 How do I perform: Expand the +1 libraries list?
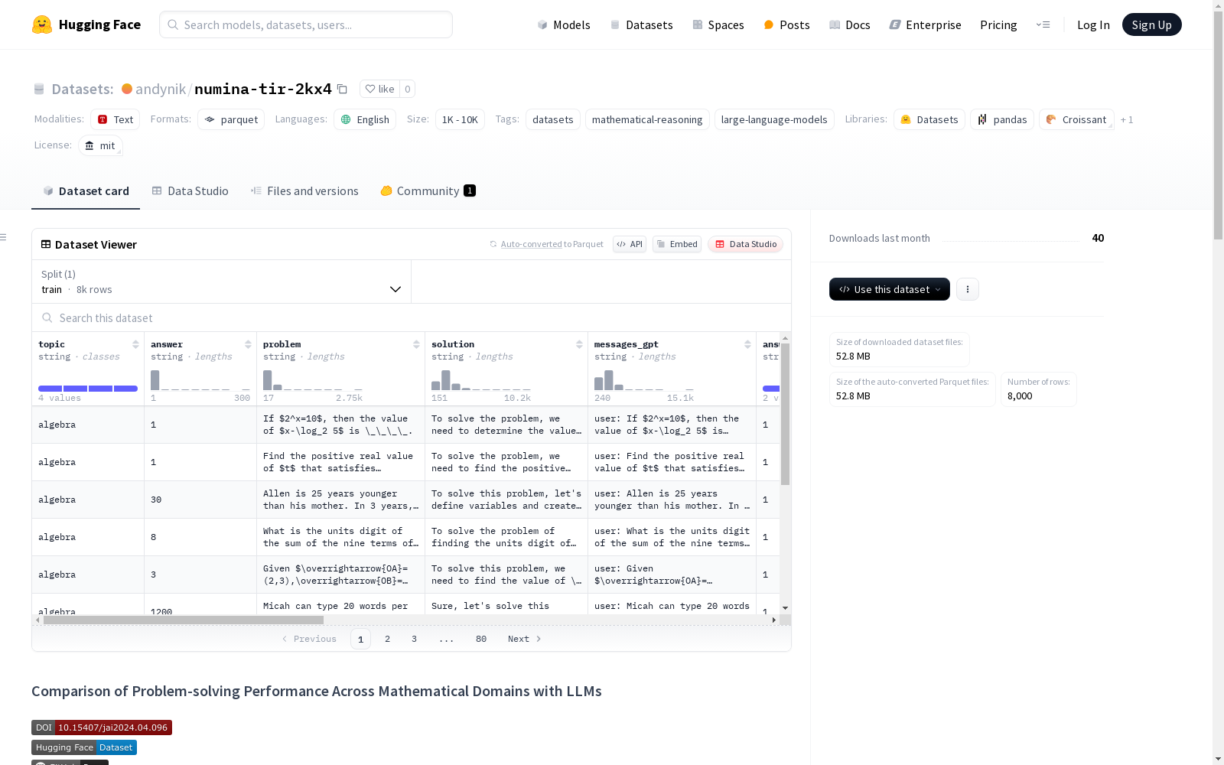pyautogui.click(x=1127, y=119)
